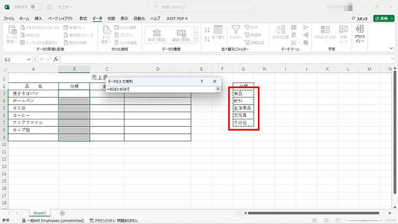Click the Filter funnel icon in ribbon
398x224 pixels.
pyautogui.click(x=236, y=31)
